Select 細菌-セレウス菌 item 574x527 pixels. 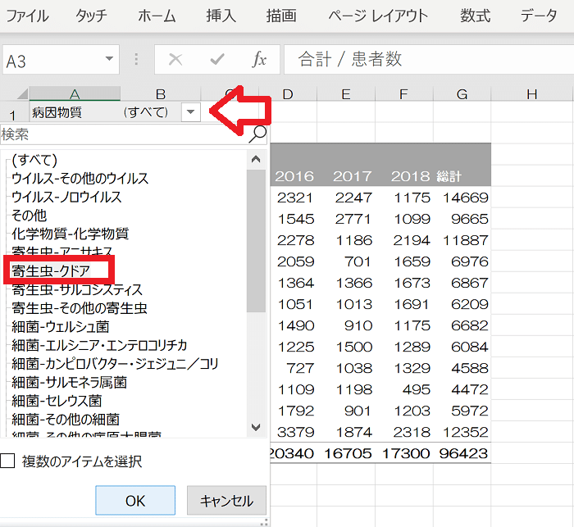pos(57,401)
